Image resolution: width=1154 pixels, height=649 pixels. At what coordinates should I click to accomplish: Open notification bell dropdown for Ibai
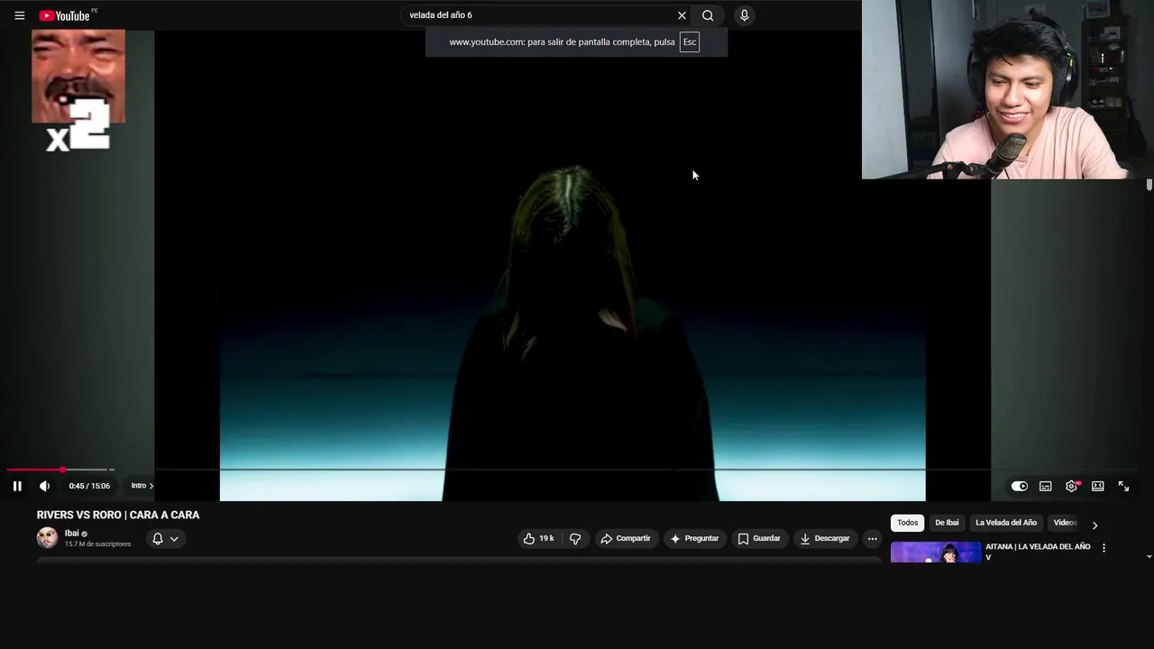pyautogui.click(x=165, y=538)
